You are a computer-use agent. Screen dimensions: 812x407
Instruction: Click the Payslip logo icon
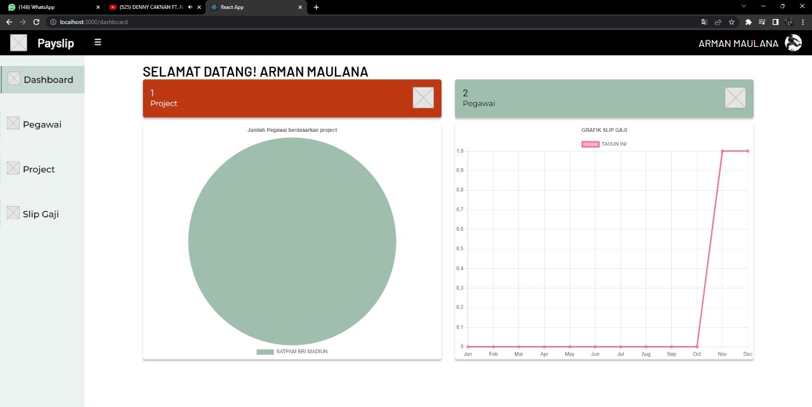(18, 42)
